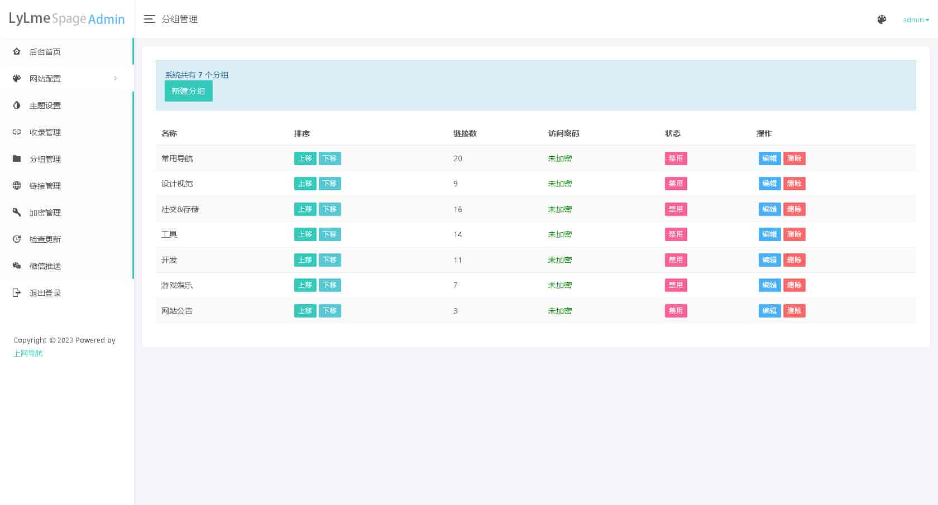Disable the 常用导航 group via 禁用
Screen dimensions: 938x505
[x=676, y=158]
